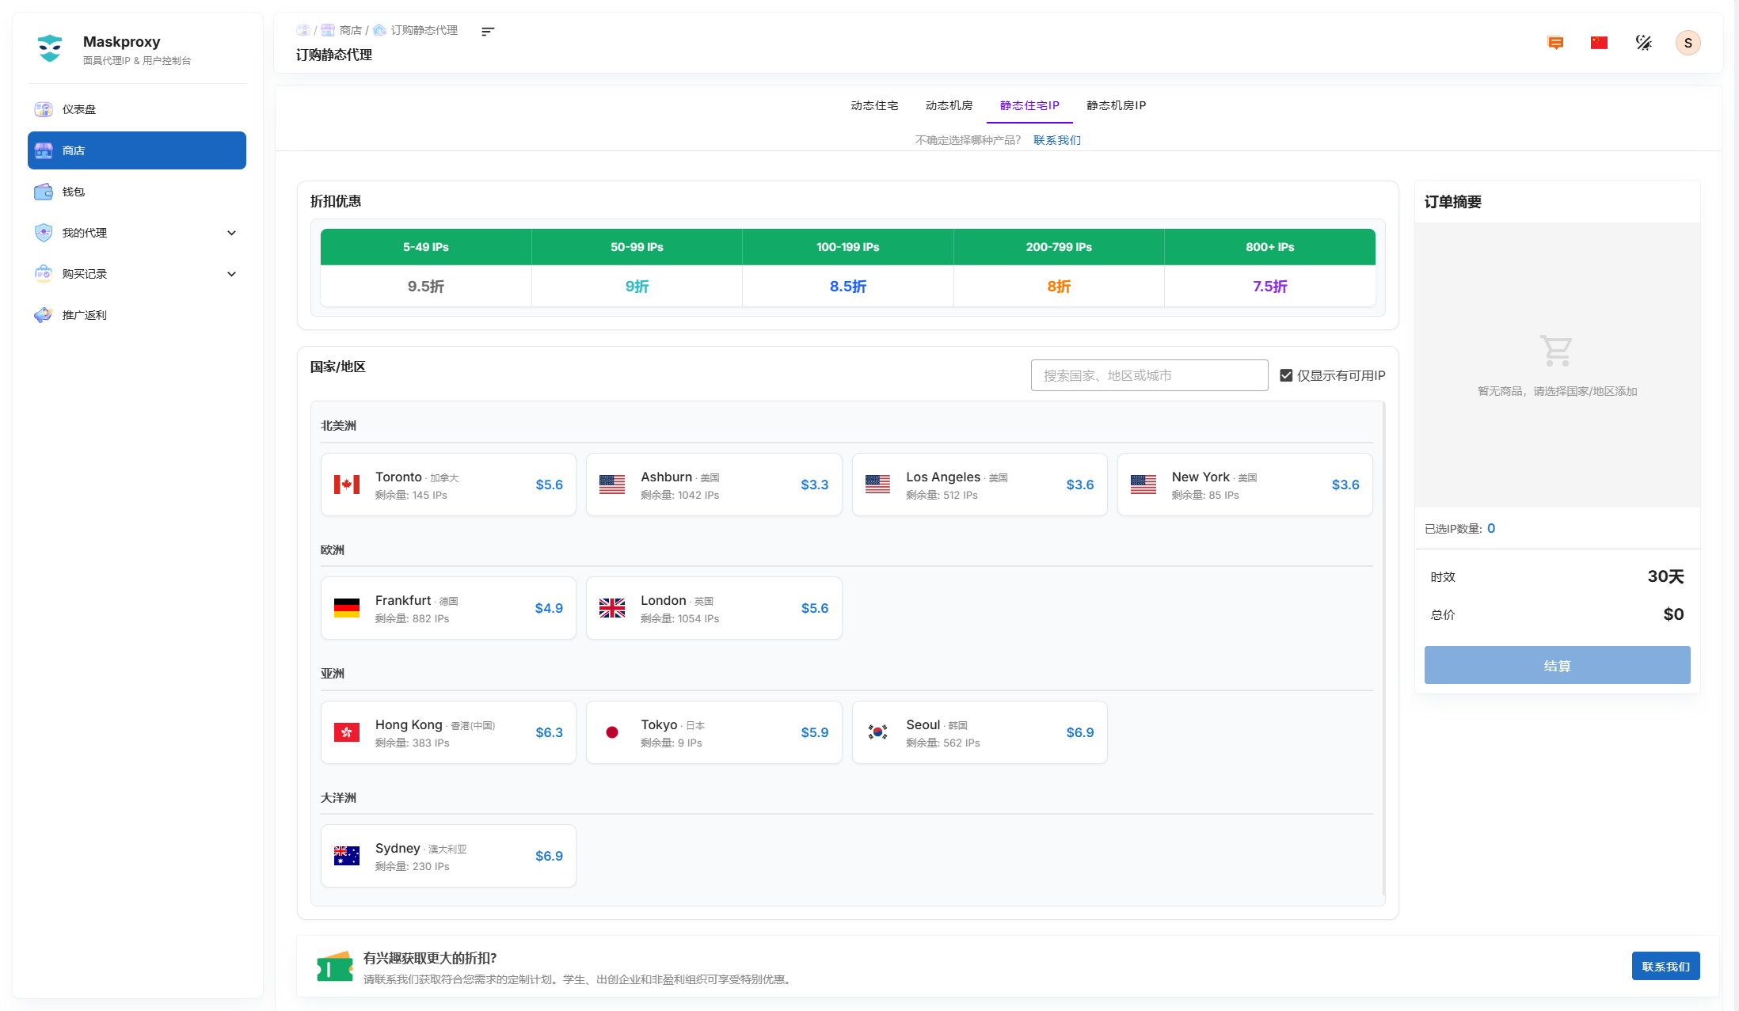Screen dimensions: 1739x1011
Task: Click the 7.5折 discount value
Action: pos(1269,287)
